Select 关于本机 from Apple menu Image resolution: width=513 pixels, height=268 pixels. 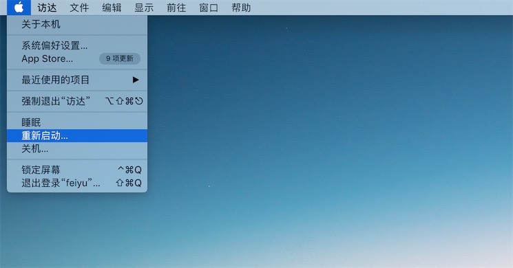click(x=77, y=25)
